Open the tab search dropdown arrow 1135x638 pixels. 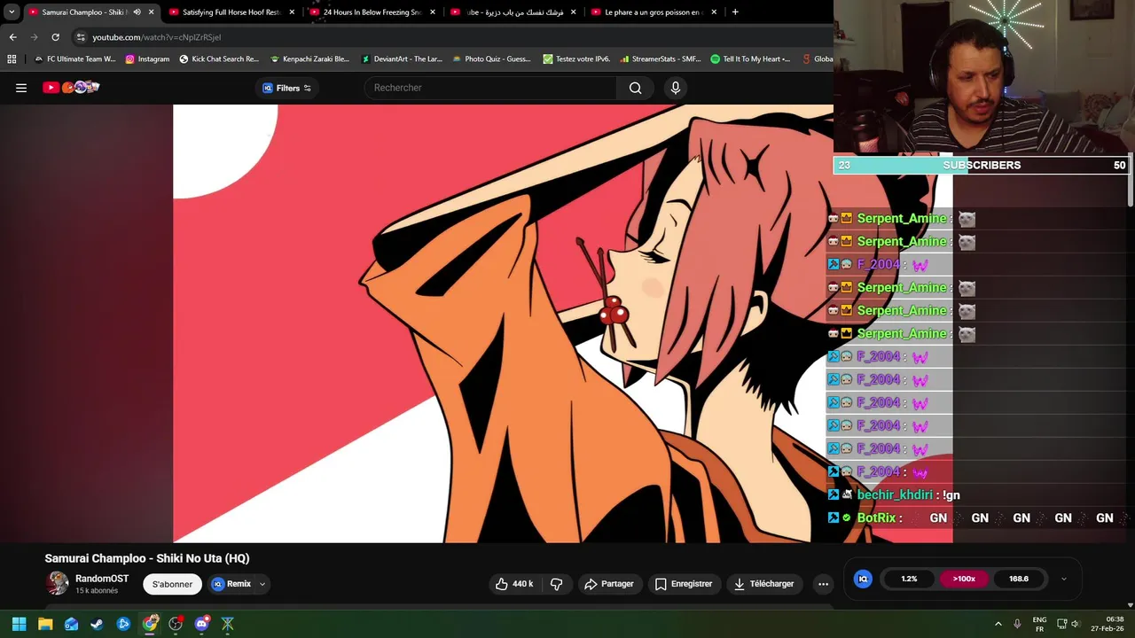(12, 12)
